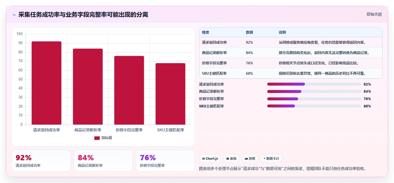Image resolution: width=394 pixels, height=183 pixels.
Task: Click the 表格 tag chip
Action: click(231, 159)
